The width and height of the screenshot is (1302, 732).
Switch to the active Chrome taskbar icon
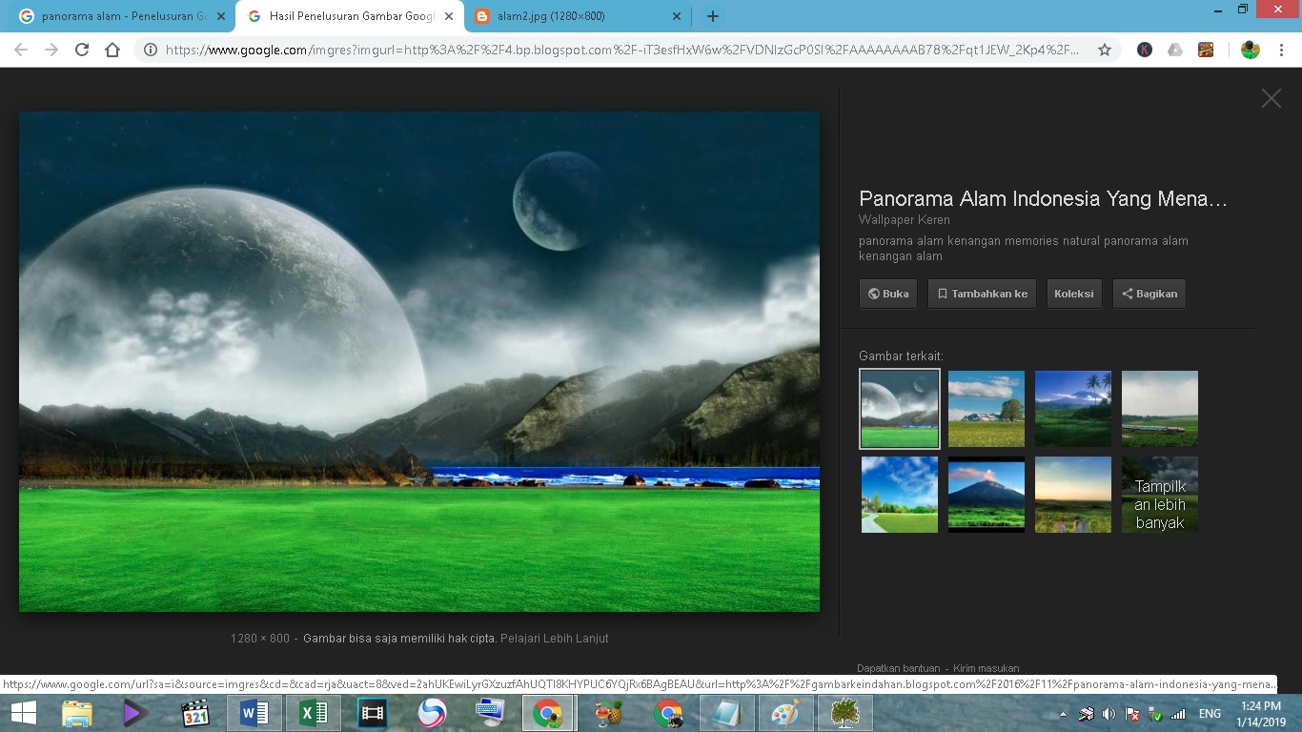pos(547,713)
